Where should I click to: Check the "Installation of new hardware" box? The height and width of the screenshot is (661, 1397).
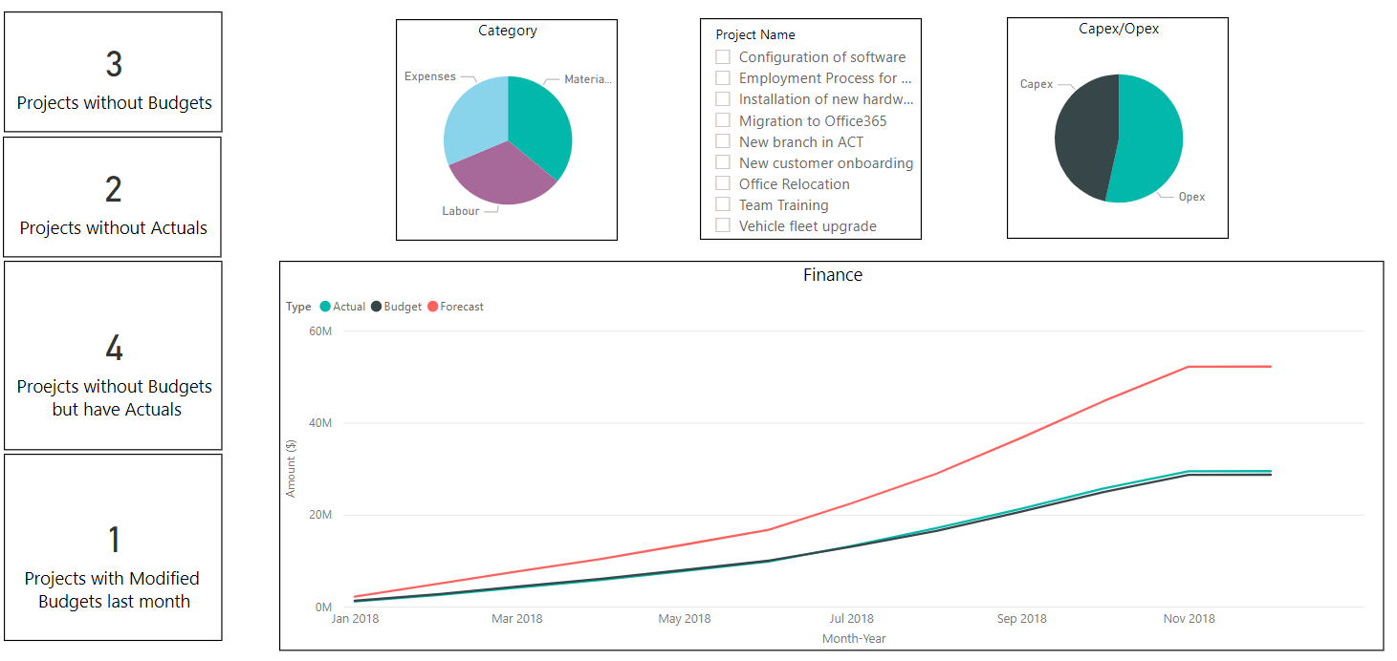723,98
